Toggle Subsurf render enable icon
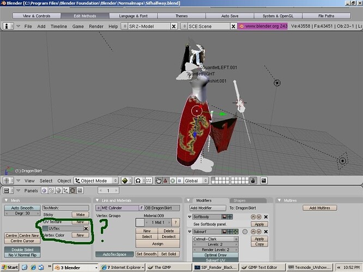The width and height of the screenshot is (363, 272). [x=225, y=232]
